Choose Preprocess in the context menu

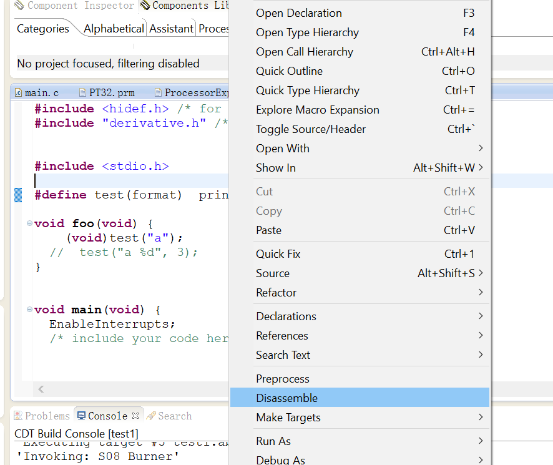click(x=283, y=379)
